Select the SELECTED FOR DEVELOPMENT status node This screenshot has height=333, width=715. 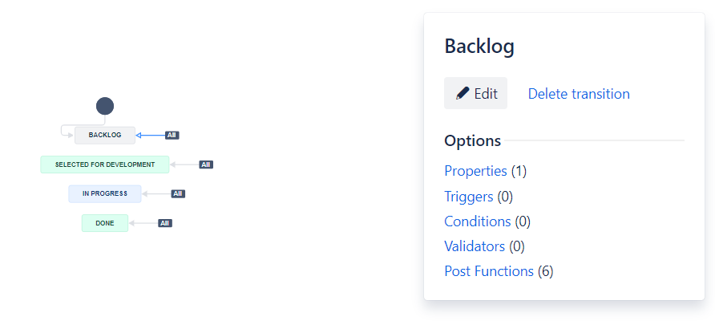pos(105,164)
